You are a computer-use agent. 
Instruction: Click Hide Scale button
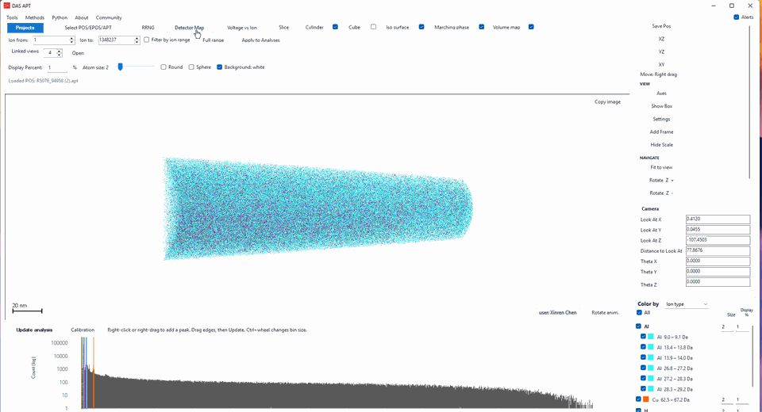coord(661,145)
